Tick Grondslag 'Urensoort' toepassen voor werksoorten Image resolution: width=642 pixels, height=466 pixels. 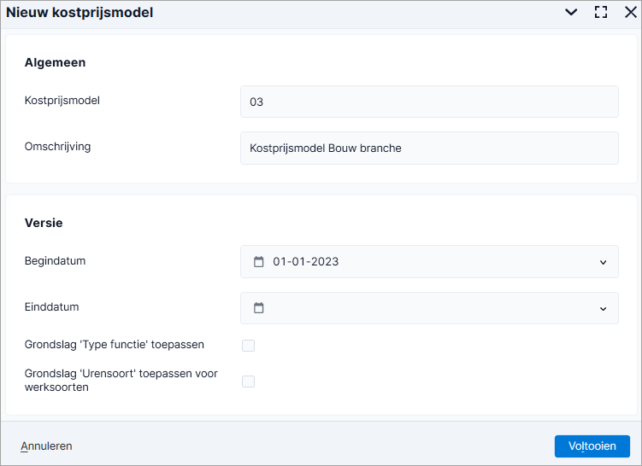click(248, 382)
